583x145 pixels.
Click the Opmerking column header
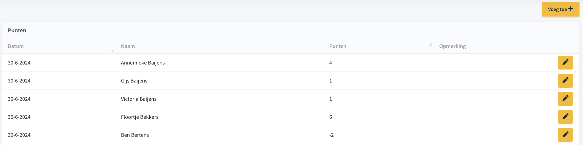[452, 46]
